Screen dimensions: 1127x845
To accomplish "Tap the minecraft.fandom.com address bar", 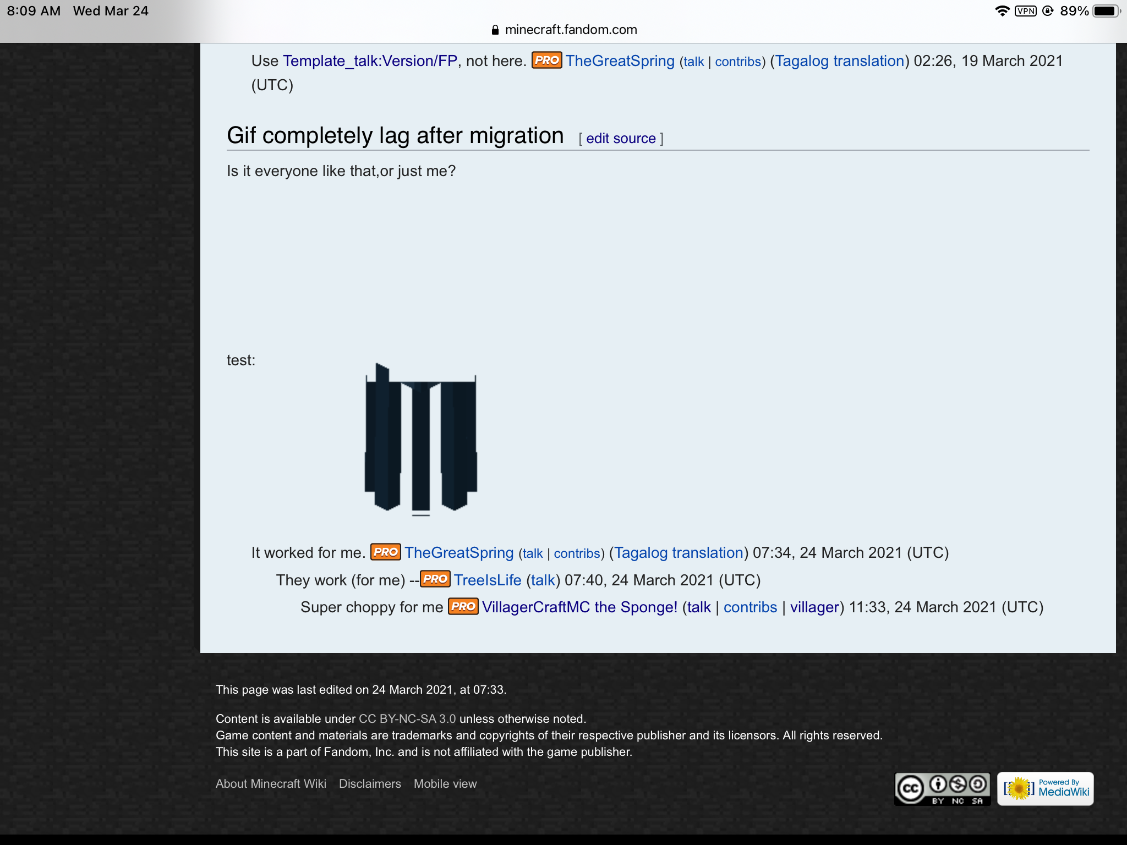I will tap(571, 30).
